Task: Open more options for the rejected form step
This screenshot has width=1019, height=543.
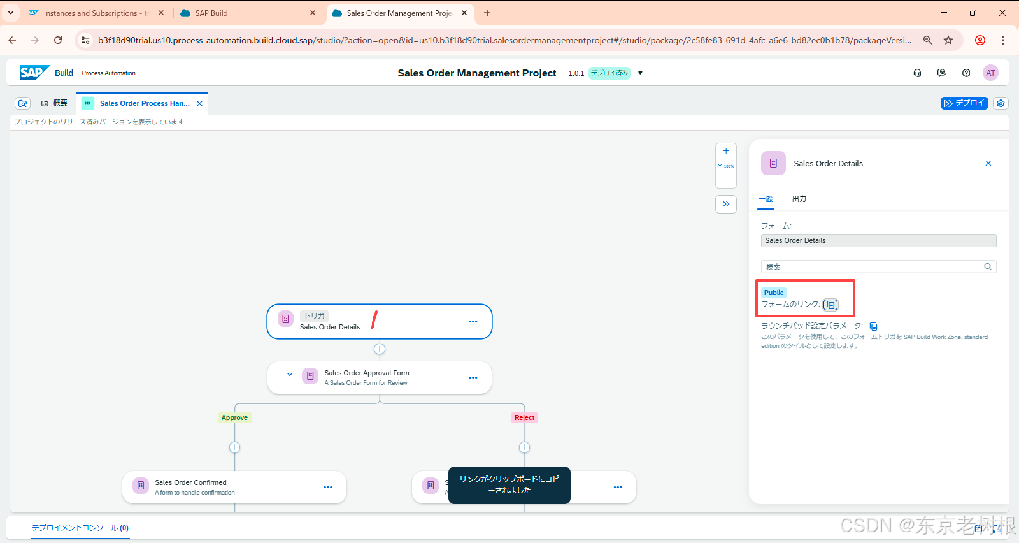Action: (618, 488)
